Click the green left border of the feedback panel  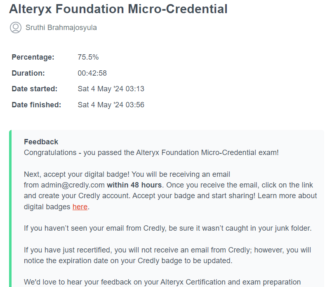10,206
